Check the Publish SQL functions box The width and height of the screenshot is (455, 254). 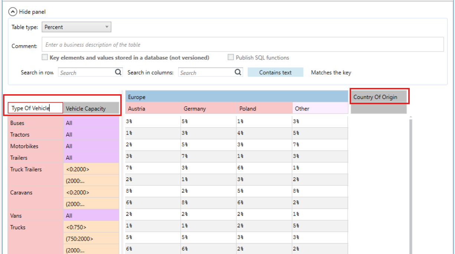pos(230,57)
